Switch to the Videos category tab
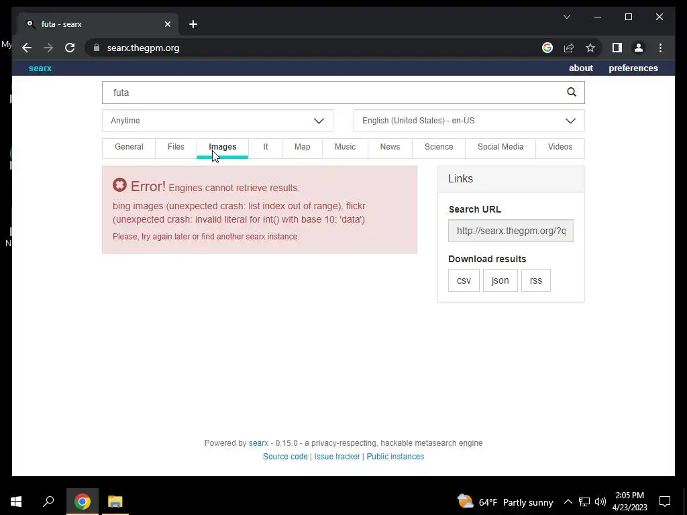This screenshot has height=515, width=687. pyautogui.click(x=560, y=147)
